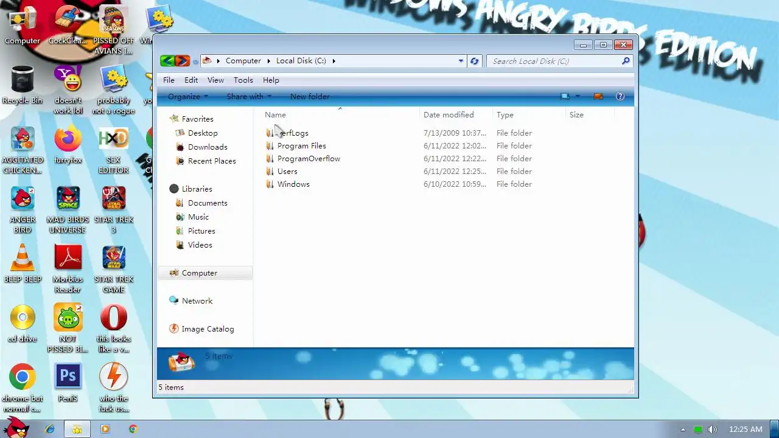Open the Share with dropdown
This screenshot has width=779, height=438.
click(250, 96)
